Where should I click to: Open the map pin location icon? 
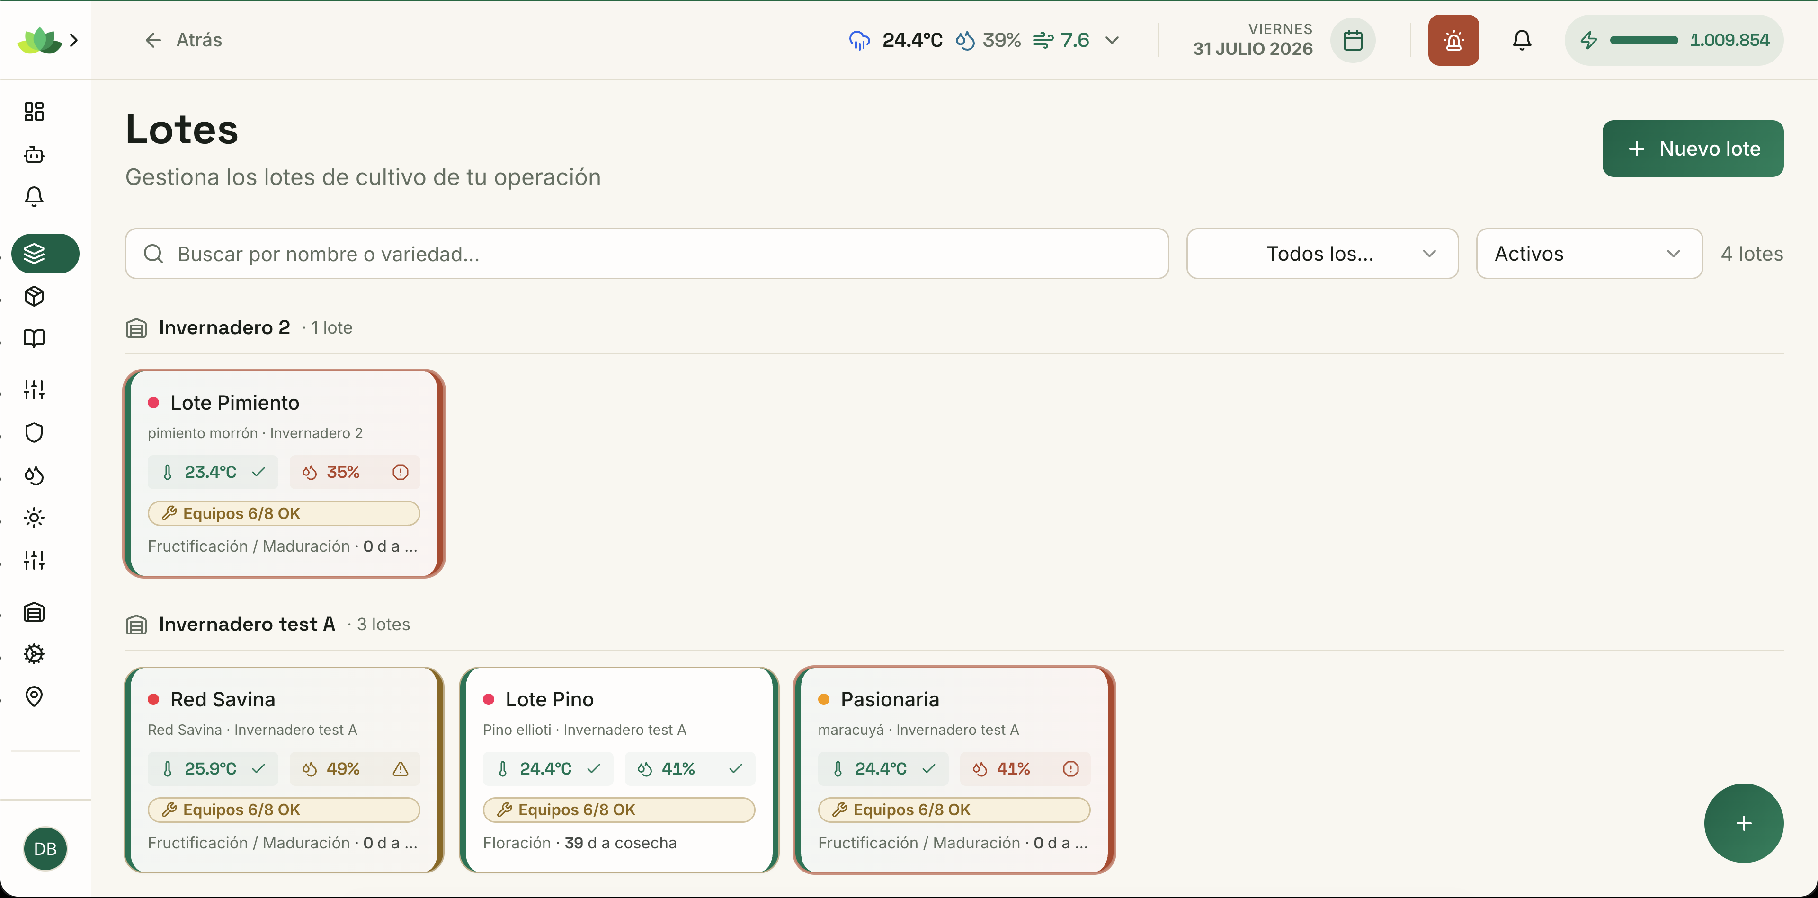[34, 696]
